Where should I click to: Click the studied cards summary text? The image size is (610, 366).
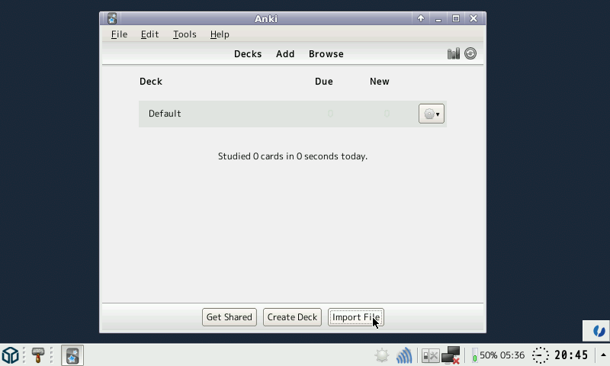click(x=293, y=156)
